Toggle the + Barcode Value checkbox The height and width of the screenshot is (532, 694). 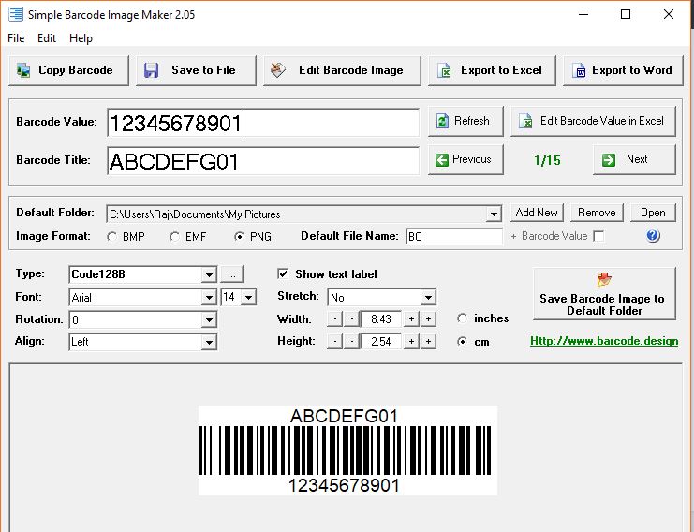point(598,236)
